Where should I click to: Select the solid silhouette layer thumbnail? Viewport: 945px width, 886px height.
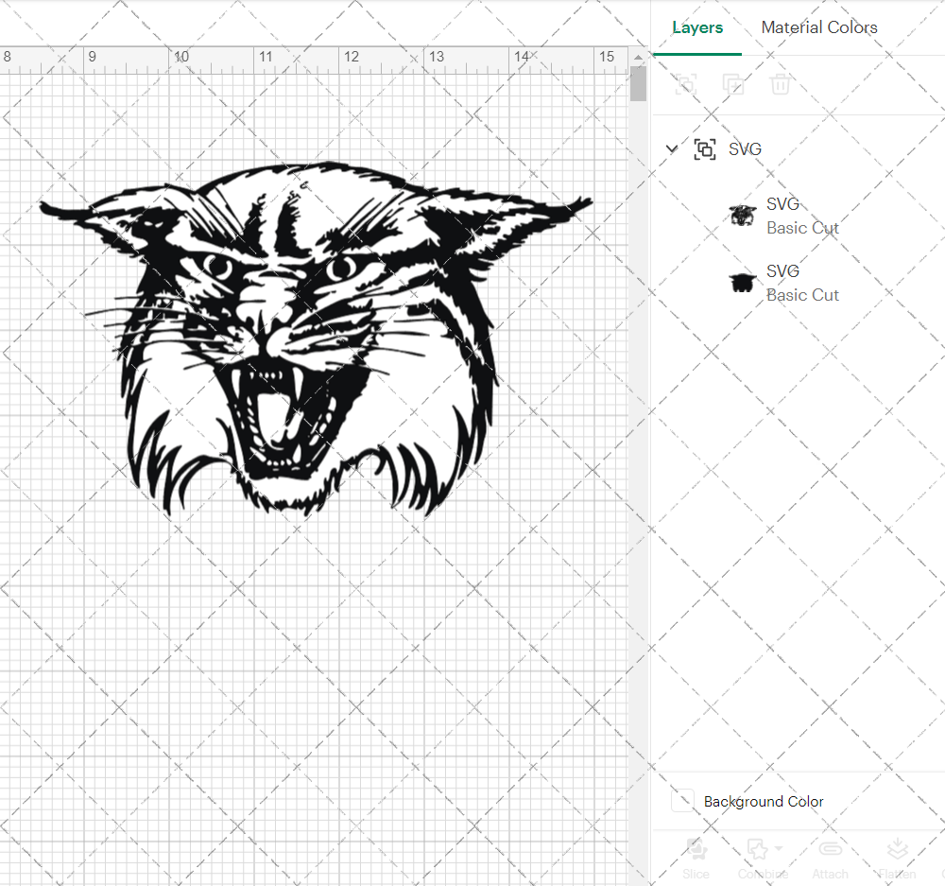pyautogui.click(x=743, y=283)
